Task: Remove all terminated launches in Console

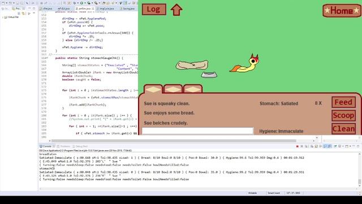Action: point(307,146)
